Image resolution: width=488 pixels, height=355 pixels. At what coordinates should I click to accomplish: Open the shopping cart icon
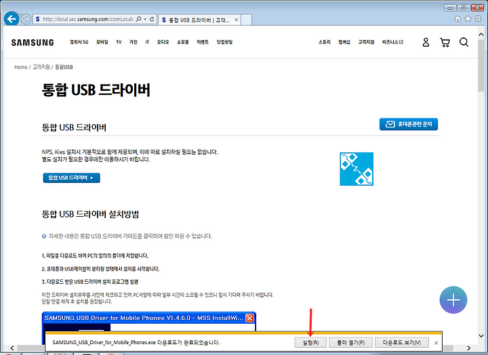445,42
